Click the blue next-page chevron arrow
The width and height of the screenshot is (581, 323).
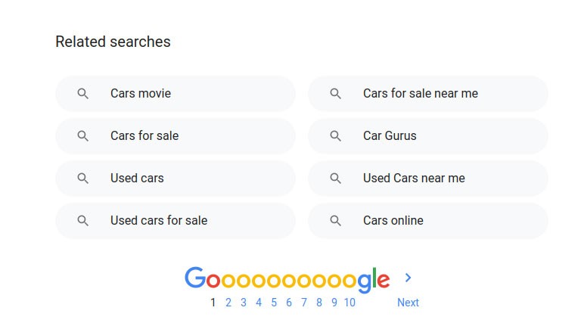pyautogui.click(x=408, y=278)
